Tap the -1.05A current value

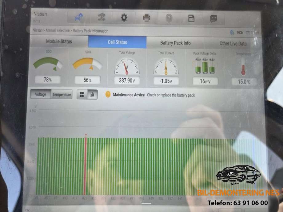166,81
